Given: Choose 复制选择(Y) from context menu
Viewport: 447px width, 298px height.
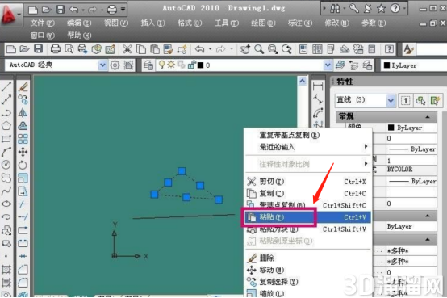Looking at the screenshot, I should 308,282.
